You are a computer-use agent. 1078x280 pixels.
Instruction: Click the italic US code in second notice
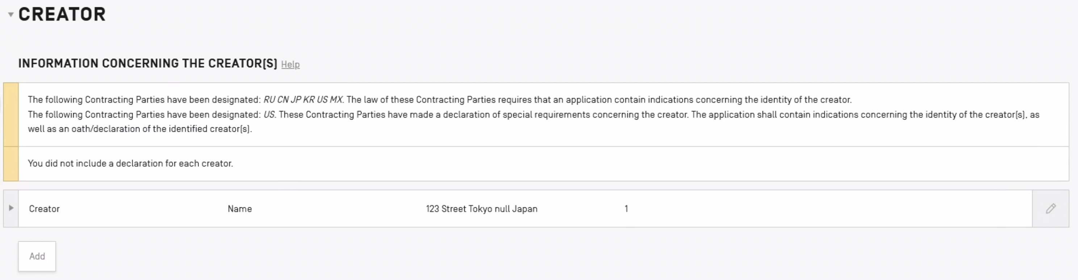tap(269, 115)
